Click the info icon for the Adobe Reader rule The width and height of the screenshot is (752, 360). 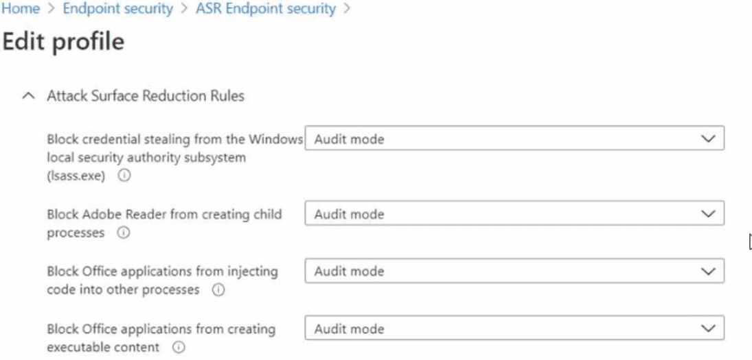[124, 233]
